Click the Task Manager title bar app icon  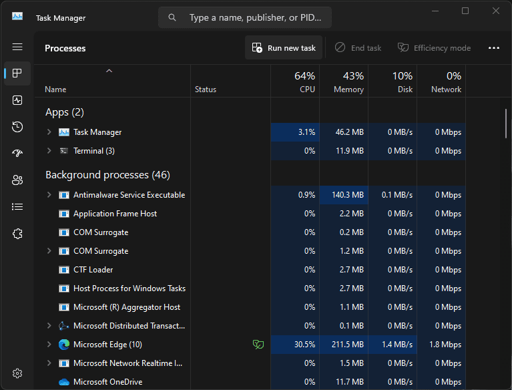pyautogui.click(x=17, y=16)
